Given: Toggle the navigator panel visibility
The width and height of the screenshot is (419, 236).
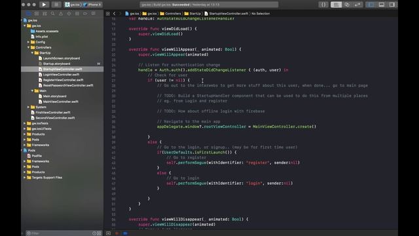Looking at the screenshot, I should point(371,5).
